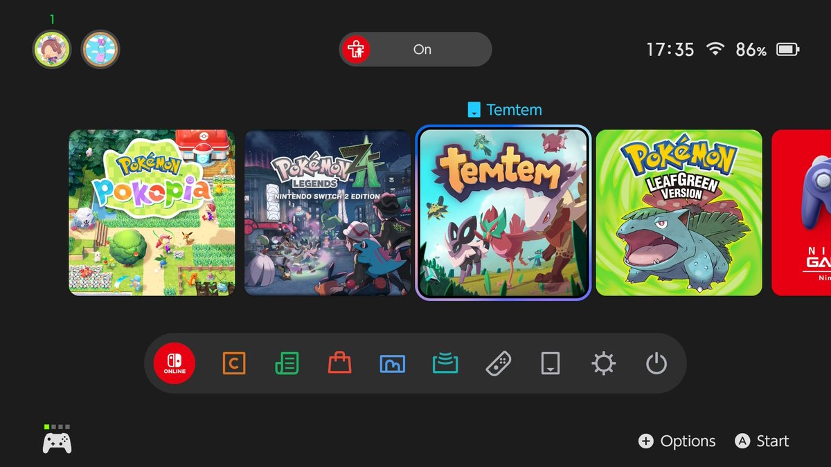Select the Pokémon Pokopia game tile

point(152,213)
